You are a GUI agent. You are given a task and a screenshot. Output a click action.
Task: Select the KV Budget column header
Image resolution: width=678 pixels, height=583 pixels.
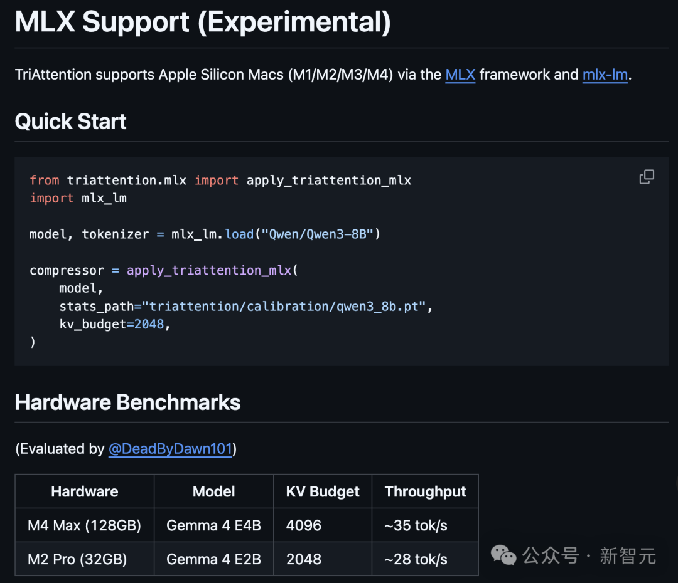coord(323,491)
